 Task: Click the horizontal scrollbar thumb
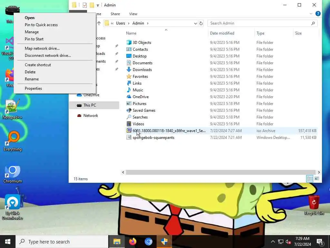[220, 172]
